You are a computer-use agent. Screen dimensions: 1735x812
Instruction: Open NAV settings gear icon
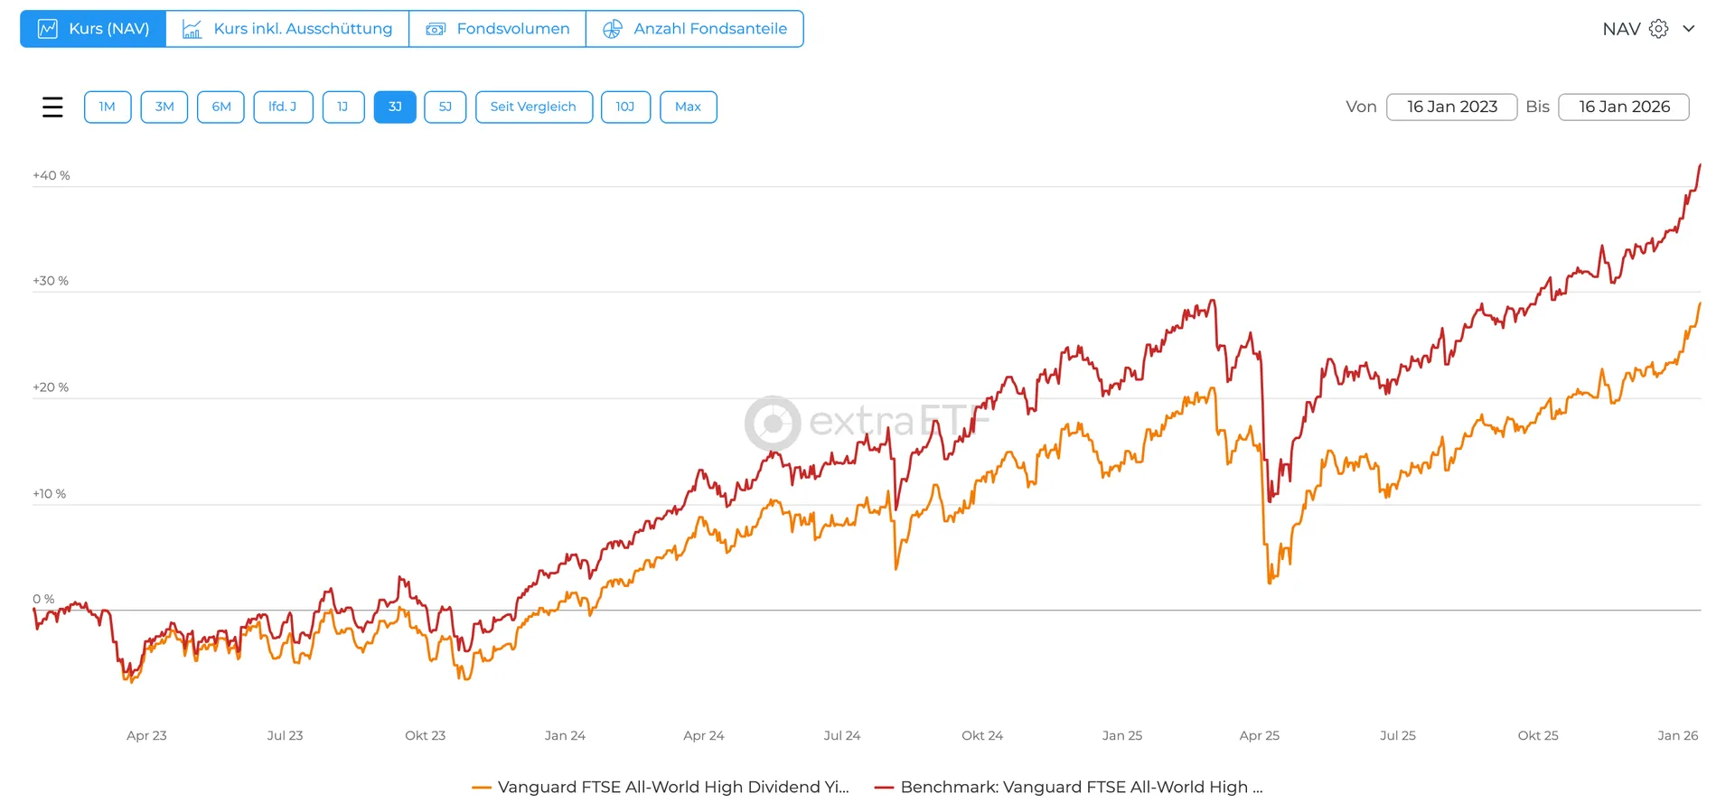click(1658, 29)
